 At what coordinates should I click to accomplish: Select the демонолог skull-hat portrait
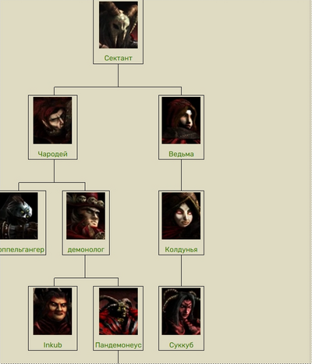coord(86,216)
